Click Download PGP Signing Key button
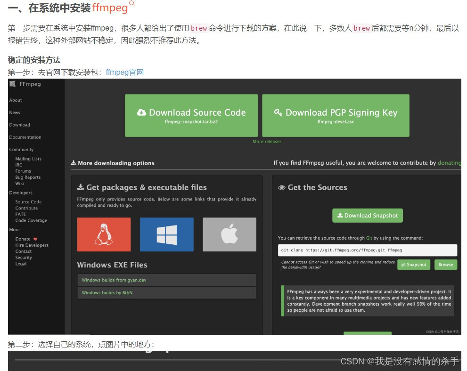The width and height of the screenshot is (467, 371). 336,116
